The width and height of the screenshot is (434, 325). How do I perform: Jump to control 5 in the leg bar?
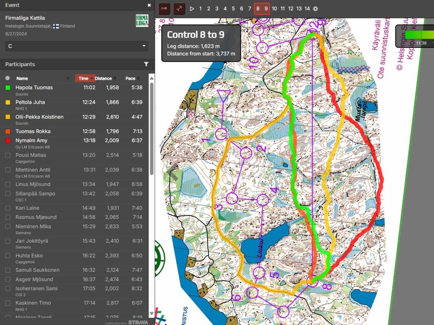click(233, 9)
